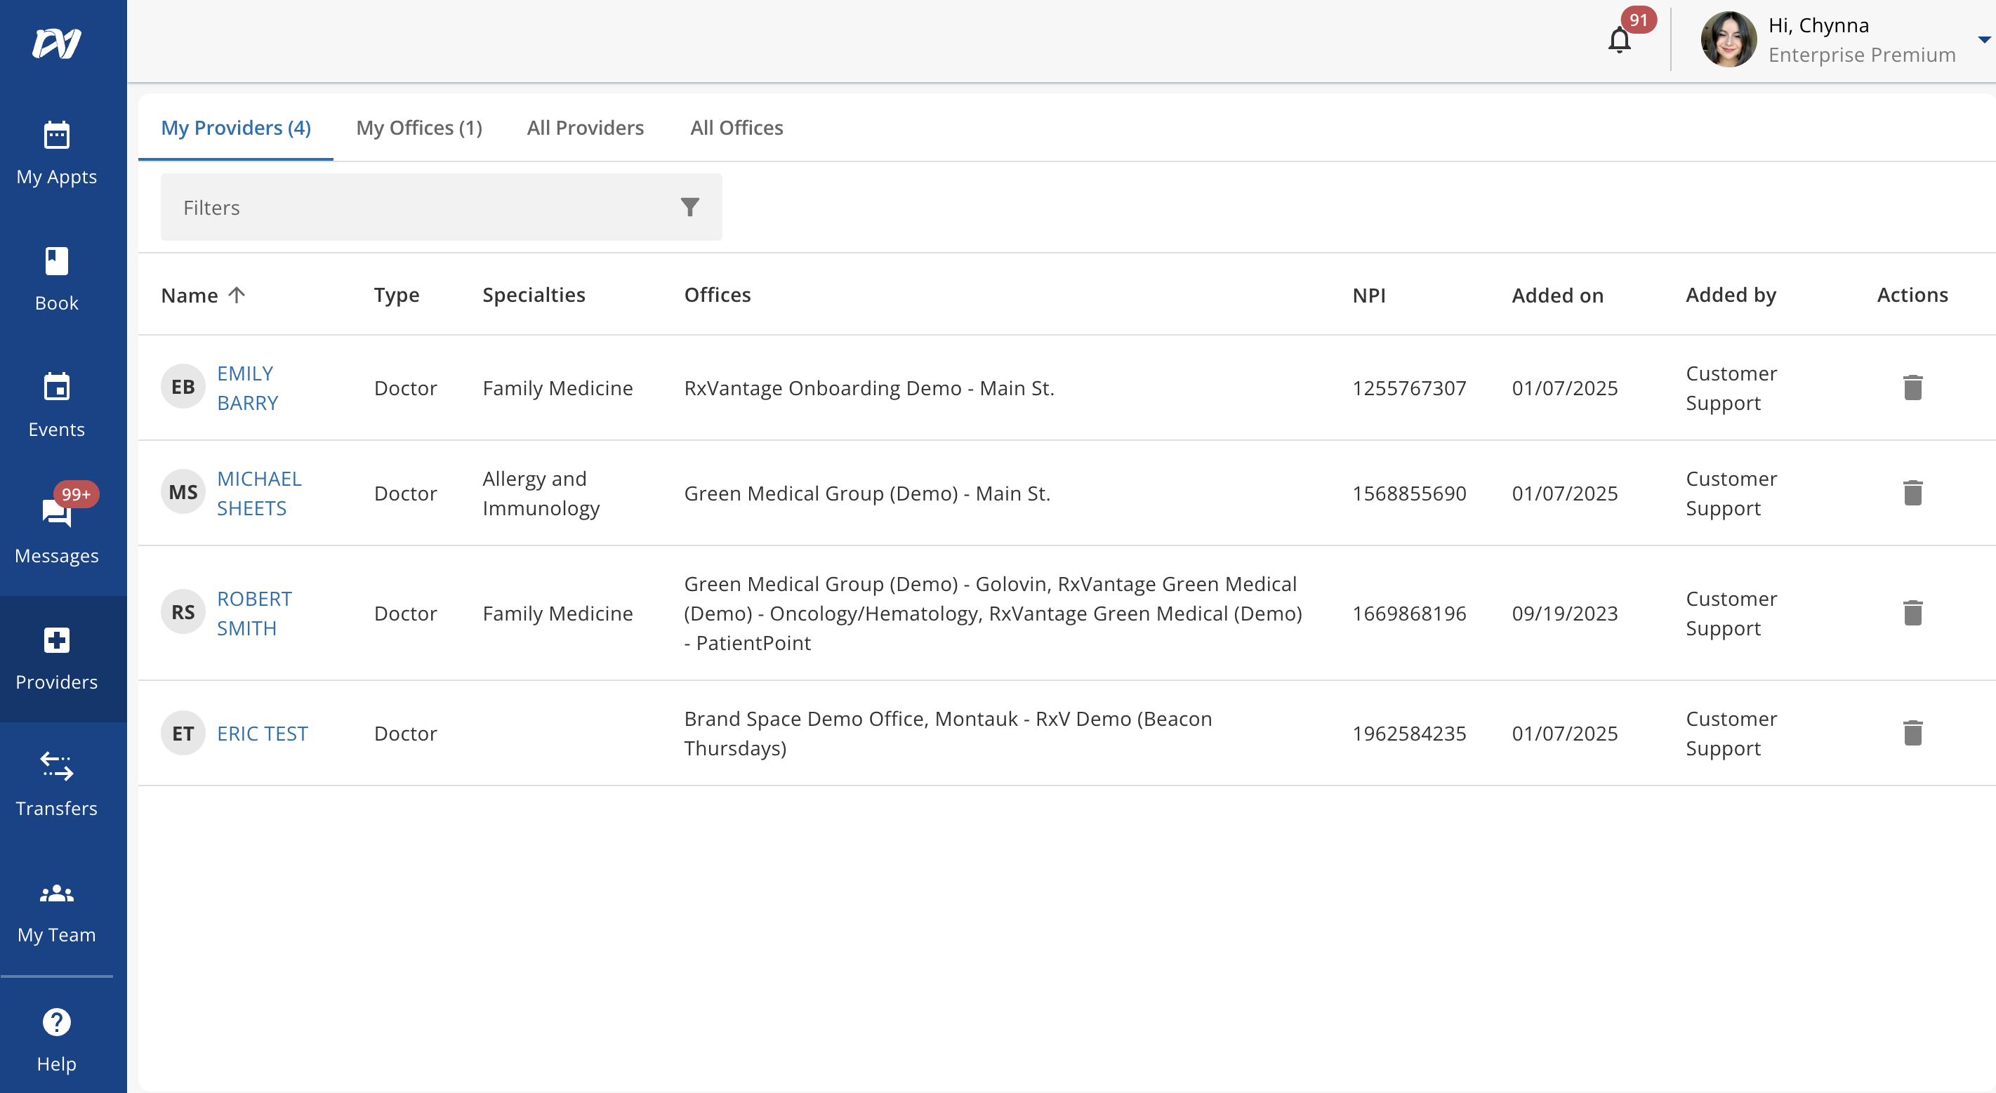Open the Transfers sidebar icon
The height and width of the screenshot is (1093, 1996).
[x=57, y=768]
